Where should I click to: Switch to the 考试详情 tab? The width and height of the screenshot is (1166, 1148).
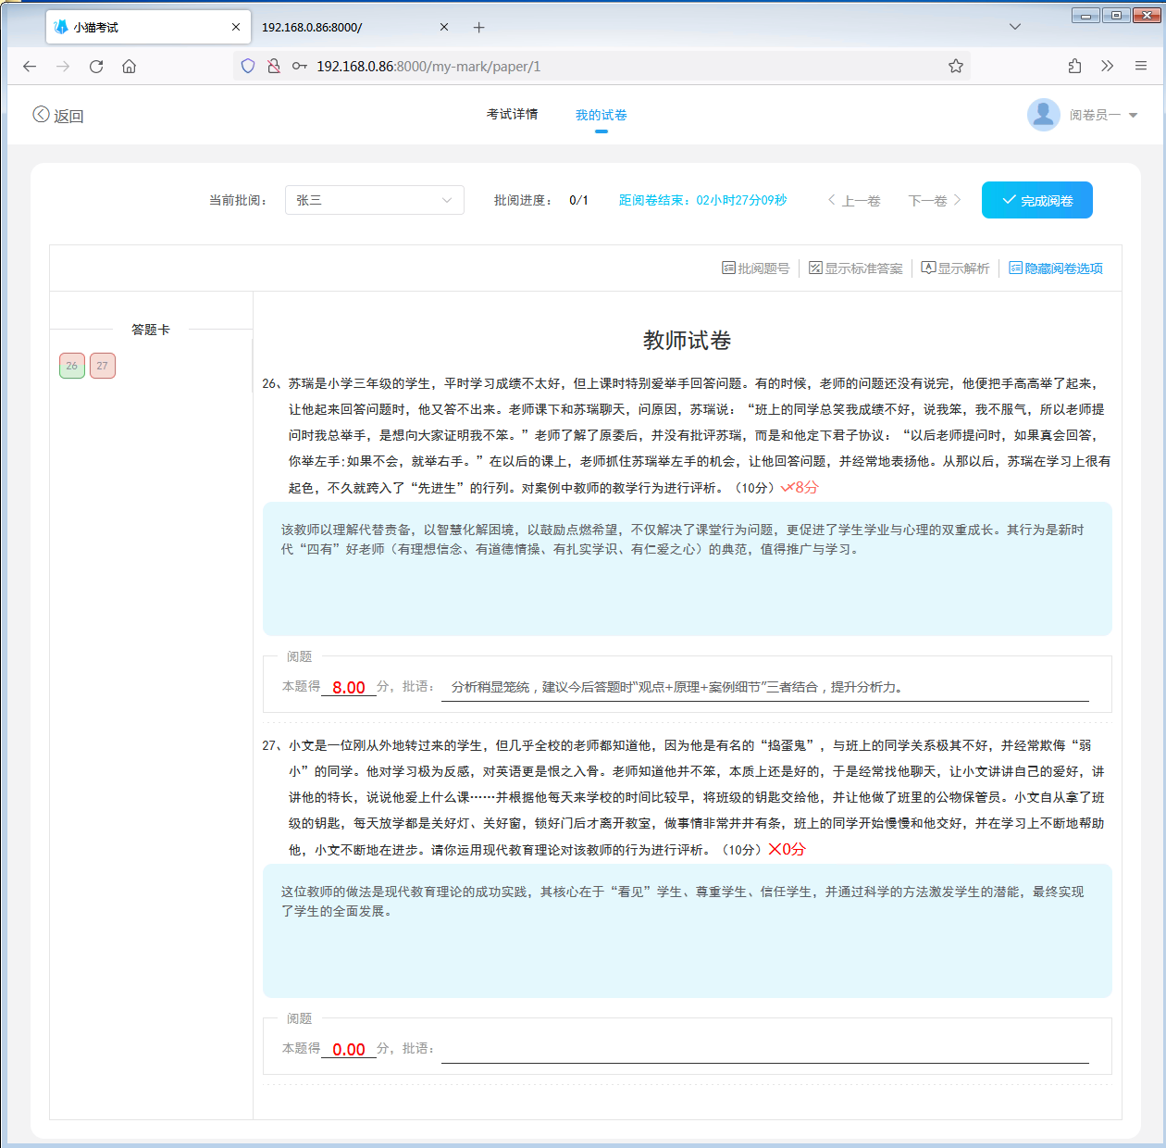(512, 114)
